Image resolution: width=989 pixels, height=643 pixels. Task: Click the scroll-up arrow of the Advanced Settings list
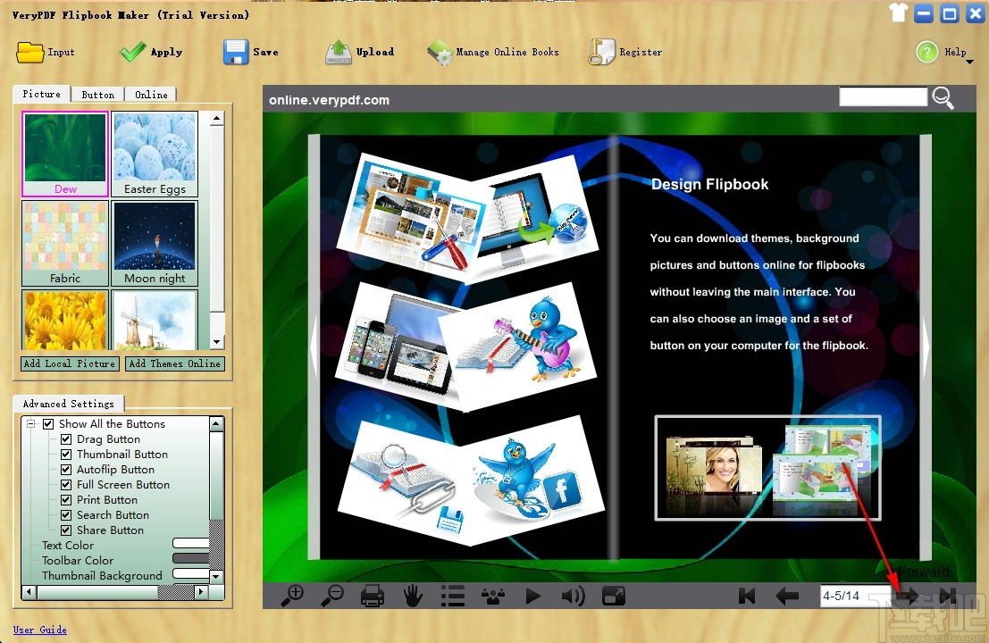click(x=216, y=423)
